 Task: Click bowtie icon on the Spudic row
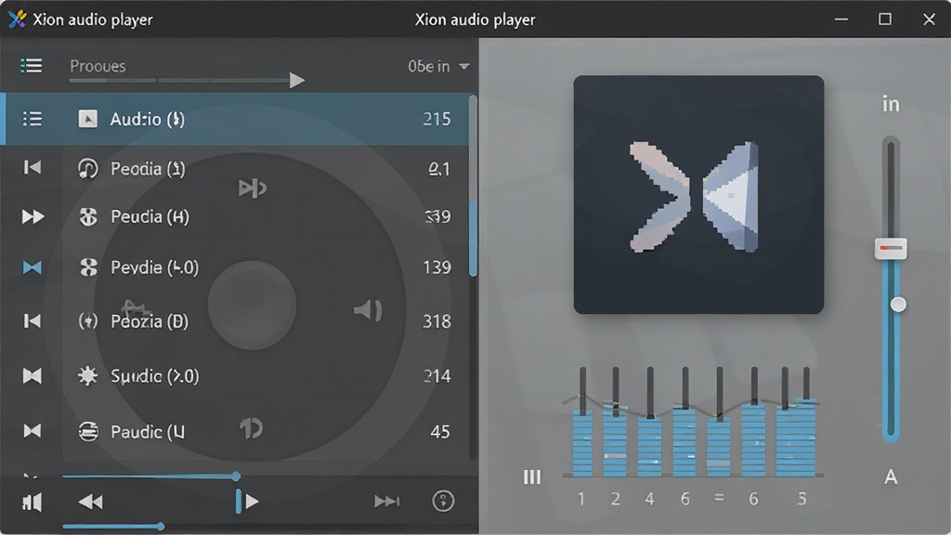pyautogui.click(x=33, y=376)
